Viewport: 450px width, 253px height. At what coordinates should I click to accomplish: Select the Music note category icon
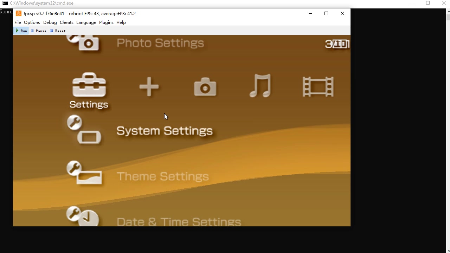[x=260, y=85]
